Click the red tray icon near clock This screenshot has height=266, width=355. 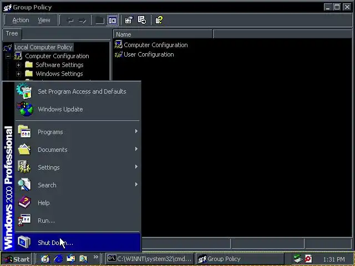pos(308,259)
